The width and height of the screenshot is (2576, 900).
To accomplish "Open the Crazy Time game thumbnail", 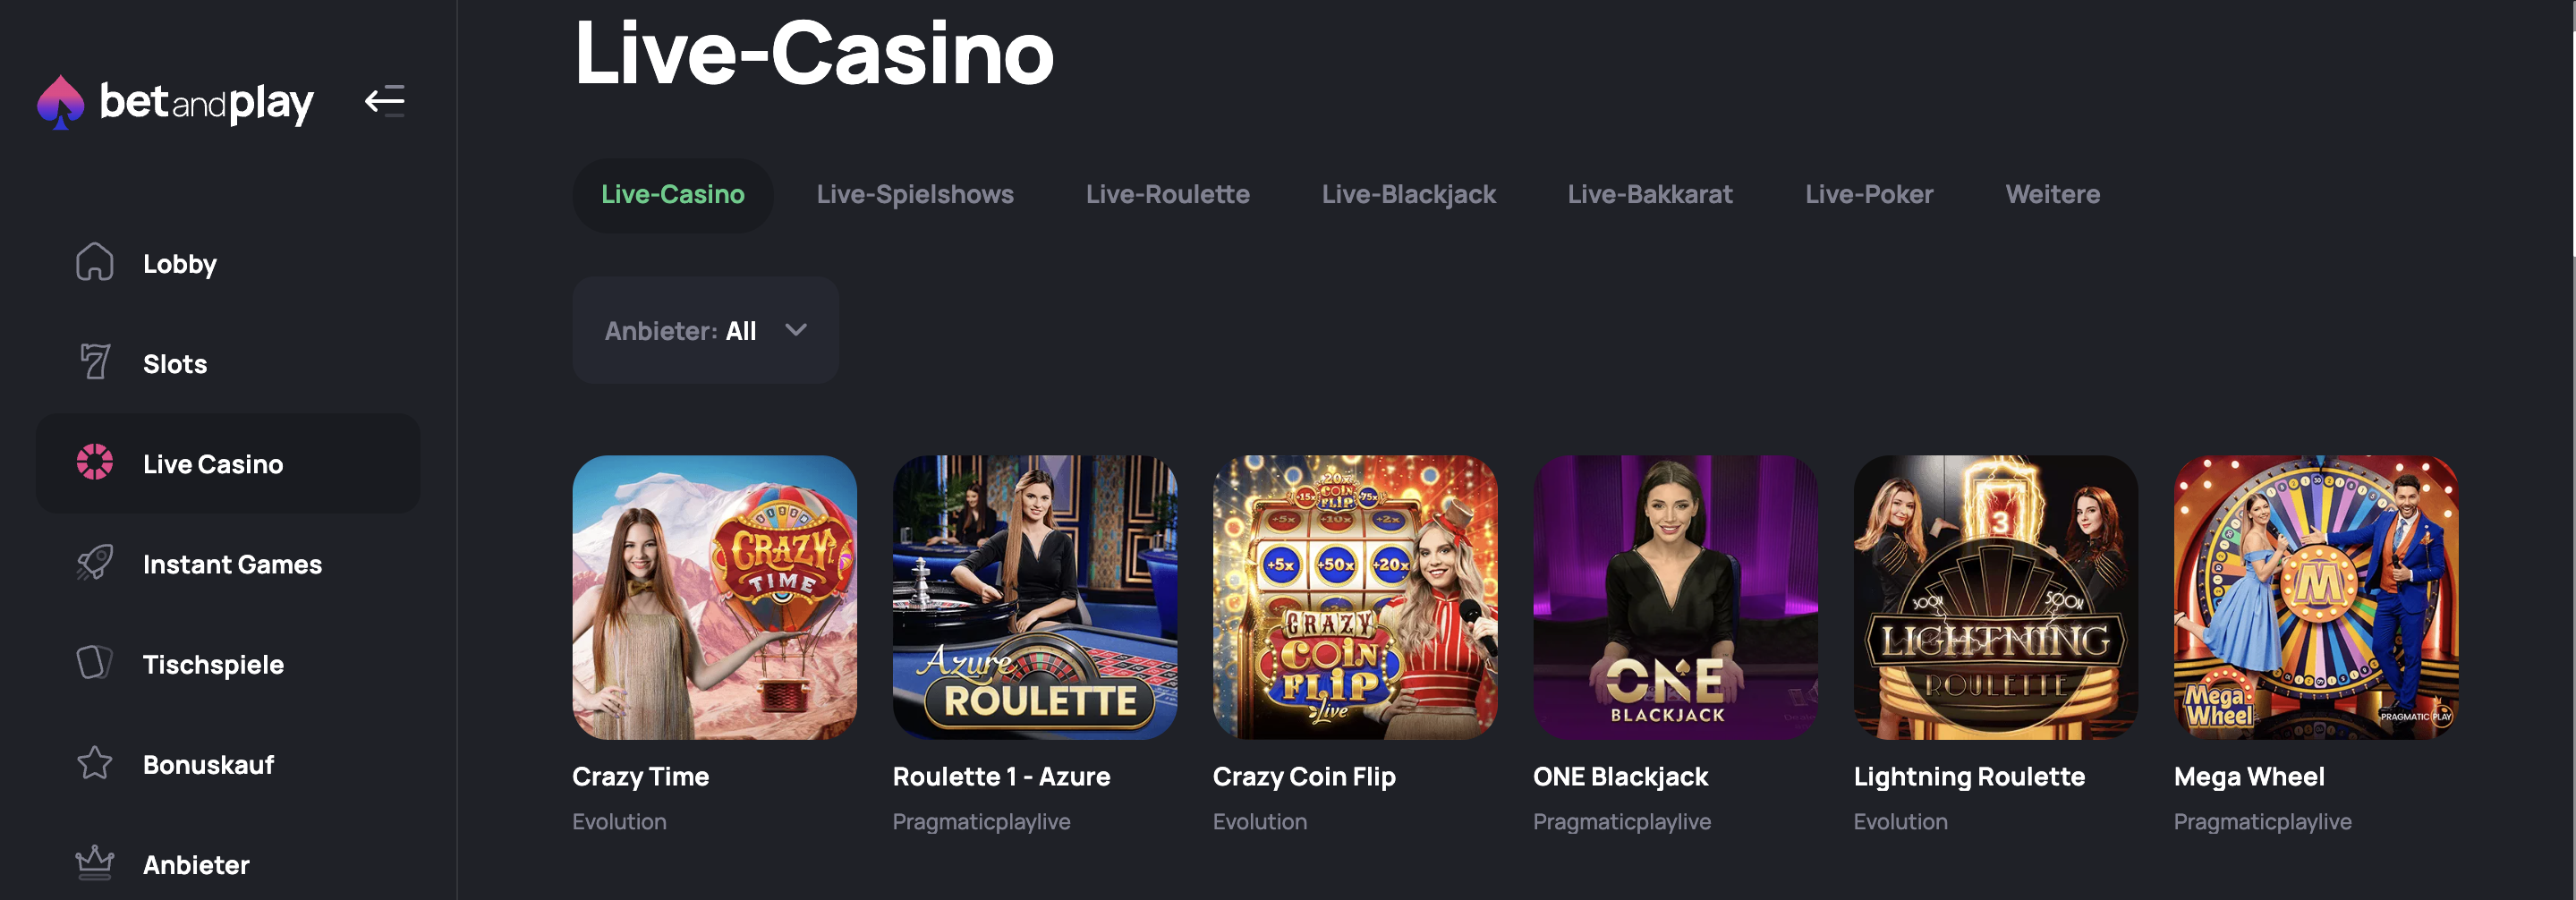I will pyautogui.click(x=714, y=598).
